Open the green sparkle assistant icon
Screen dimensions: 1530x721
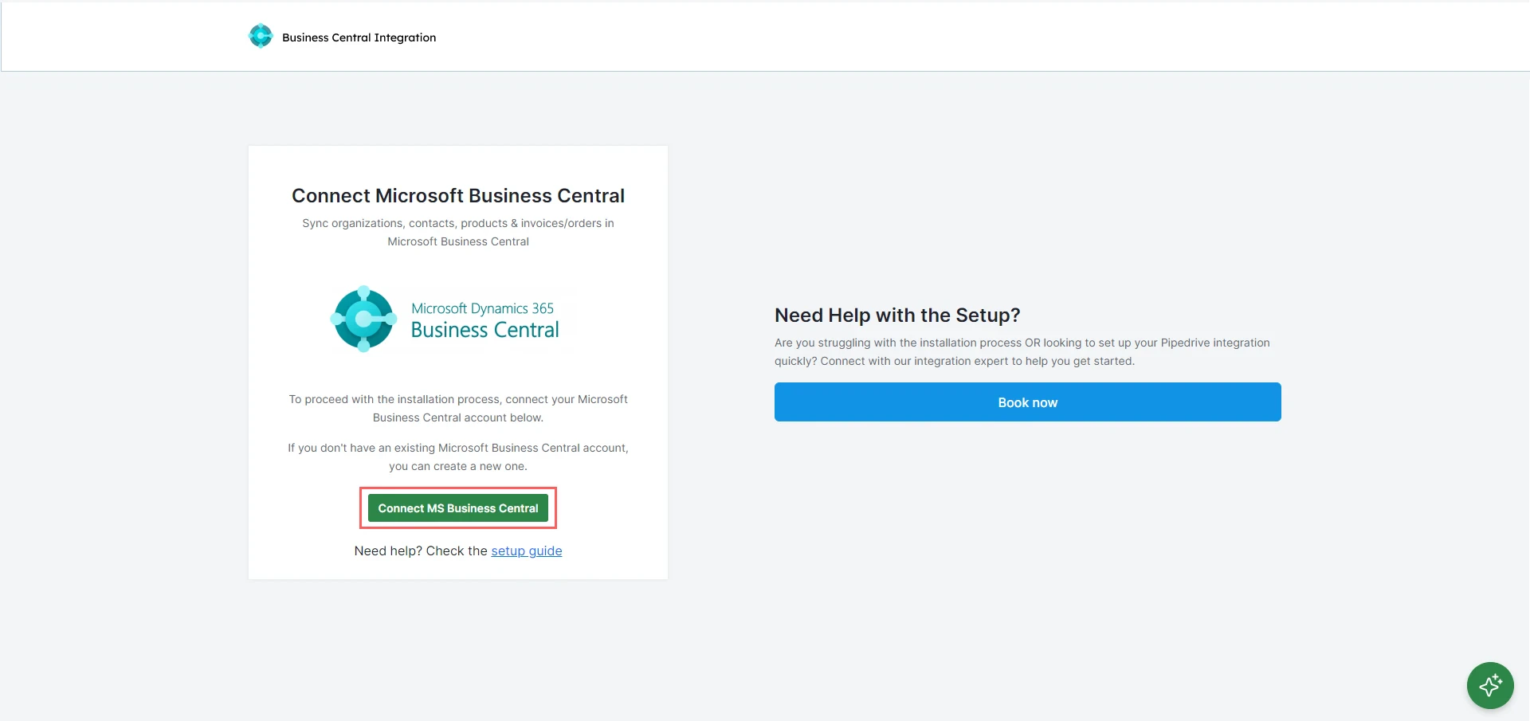coord(1490,685)
